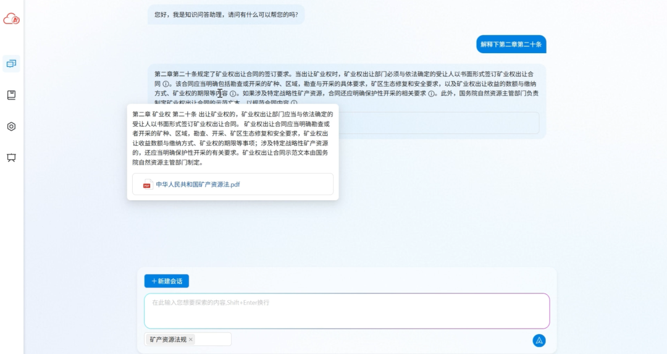667x354 pixels.
Task: Click citation info icon after 规范合同内容
Action: coord(294,103)
